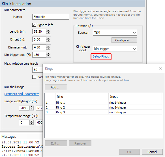Click the maximum temperature field showing 600

coord(39,122)
